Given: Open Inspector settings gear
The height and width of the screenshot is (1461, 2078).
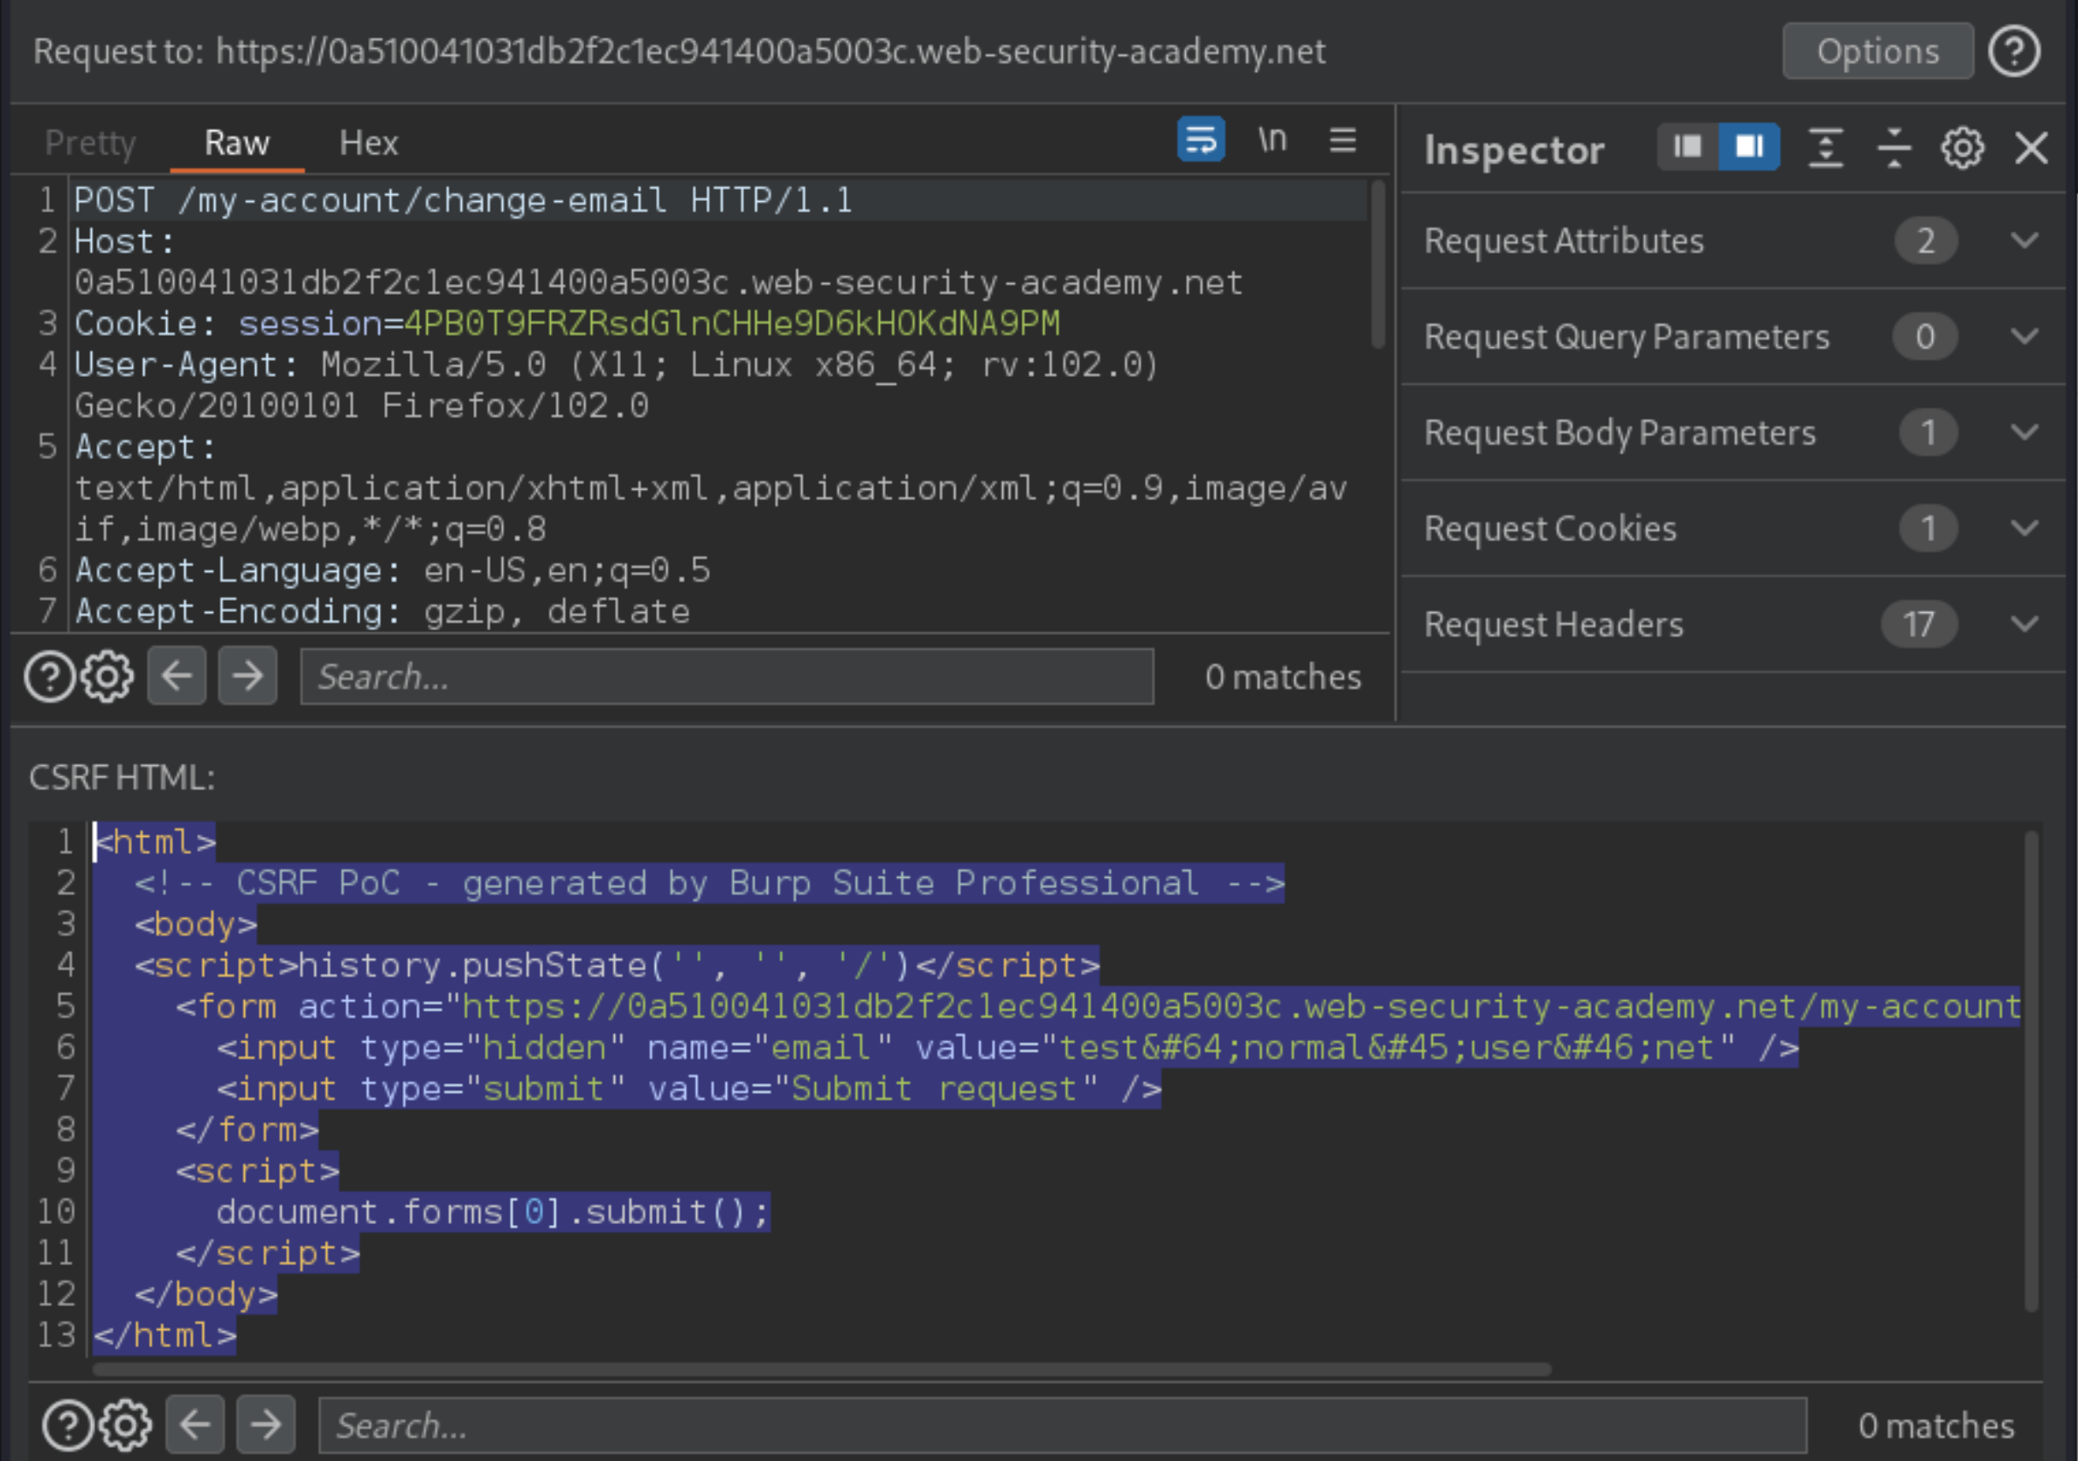Looking at the screenshot, I should 1963,147.
